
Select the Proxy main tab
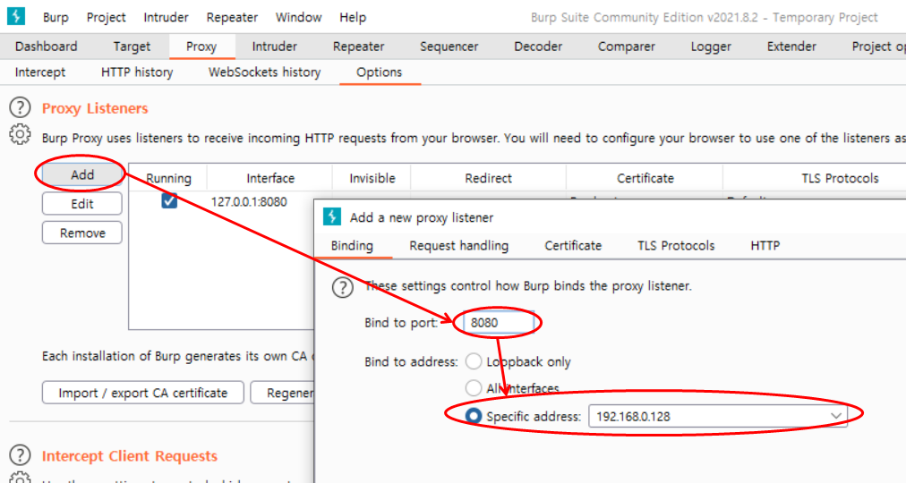click(201, 47)
